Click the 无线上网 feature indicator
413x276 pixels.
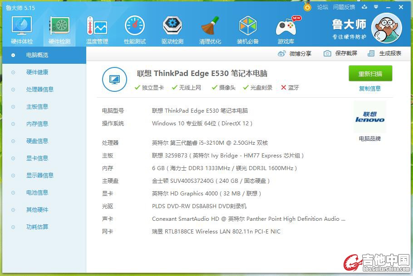[x=187, y=88]
